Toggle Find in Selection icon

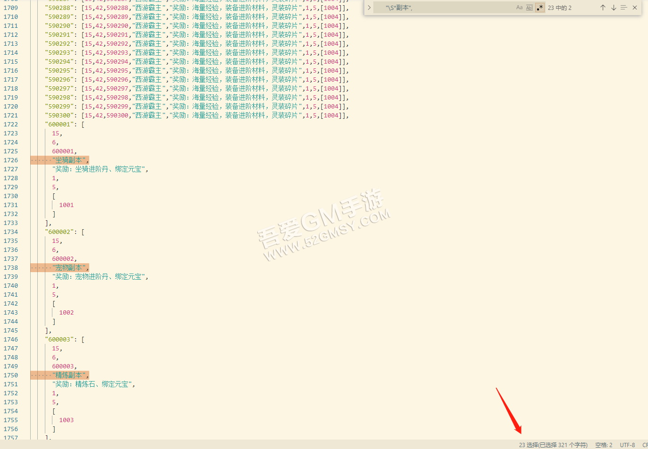624,8
